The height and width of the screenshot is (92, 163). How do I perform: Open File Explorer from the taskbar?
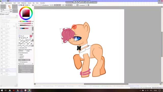tap(10, 90)
